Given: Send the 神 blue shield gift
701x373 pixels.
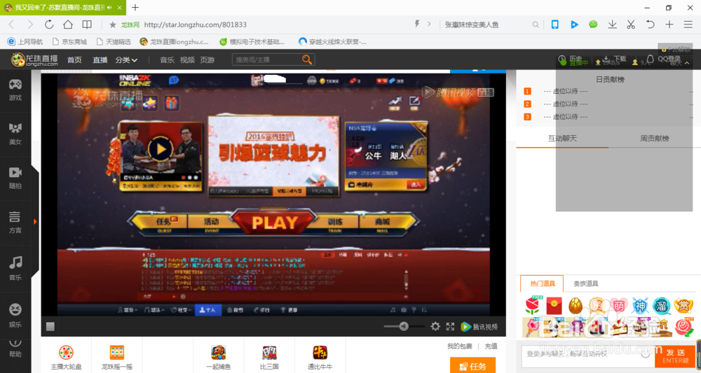Looking at the screenshot, I should (x=640, y=306).
